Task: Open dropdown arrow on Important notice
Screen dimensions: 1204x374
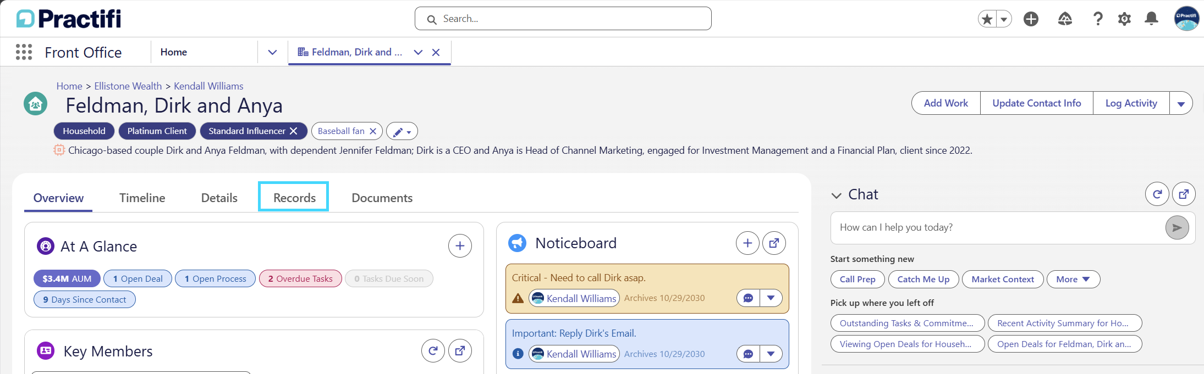Action: click(x=771, y=354)
